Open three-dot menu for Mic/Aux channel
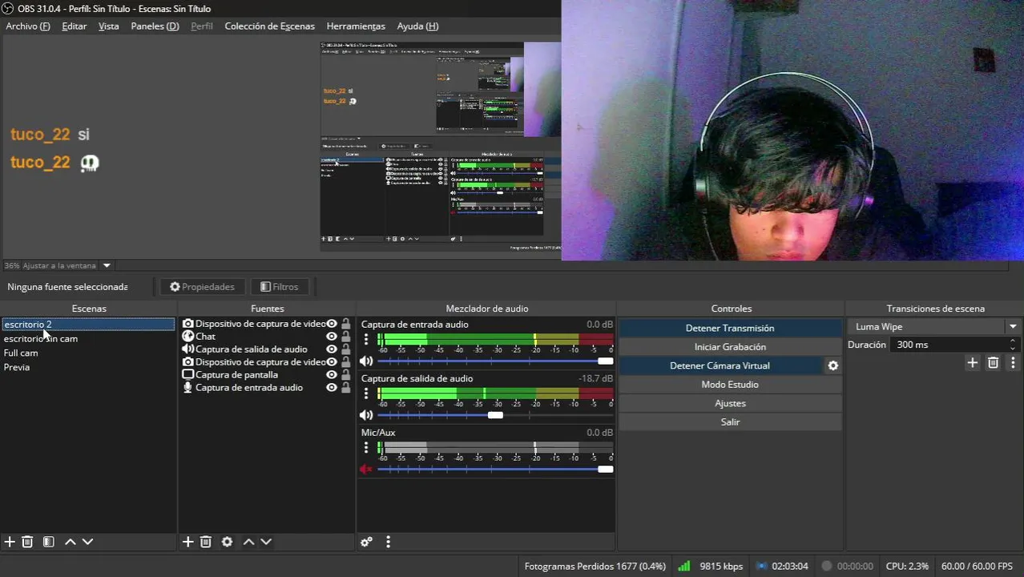 pos(366,447)
